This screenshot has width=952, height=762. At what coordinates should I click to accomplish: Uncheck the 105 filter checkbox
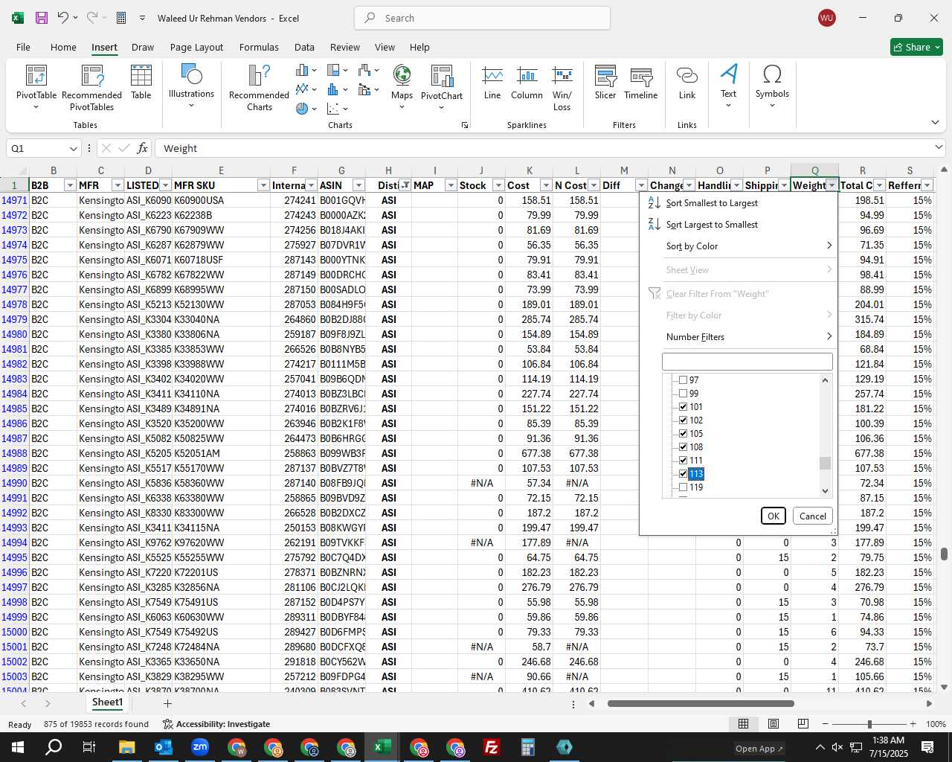[683, 434]
